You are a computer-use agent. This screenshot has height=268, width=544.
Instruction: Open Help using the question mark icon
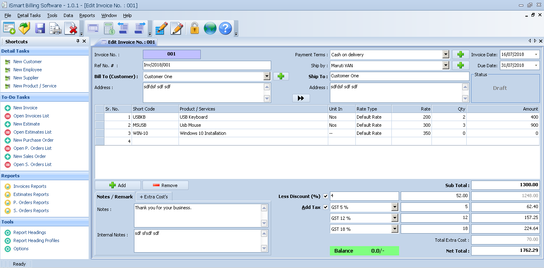(225, 28)
